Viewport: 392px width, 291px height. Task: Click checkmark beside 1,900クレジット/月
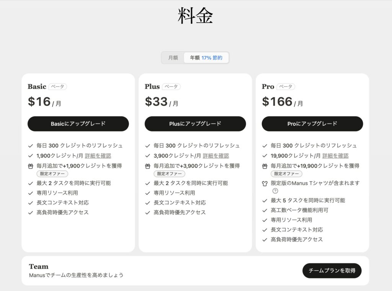[x=31, y=156]
